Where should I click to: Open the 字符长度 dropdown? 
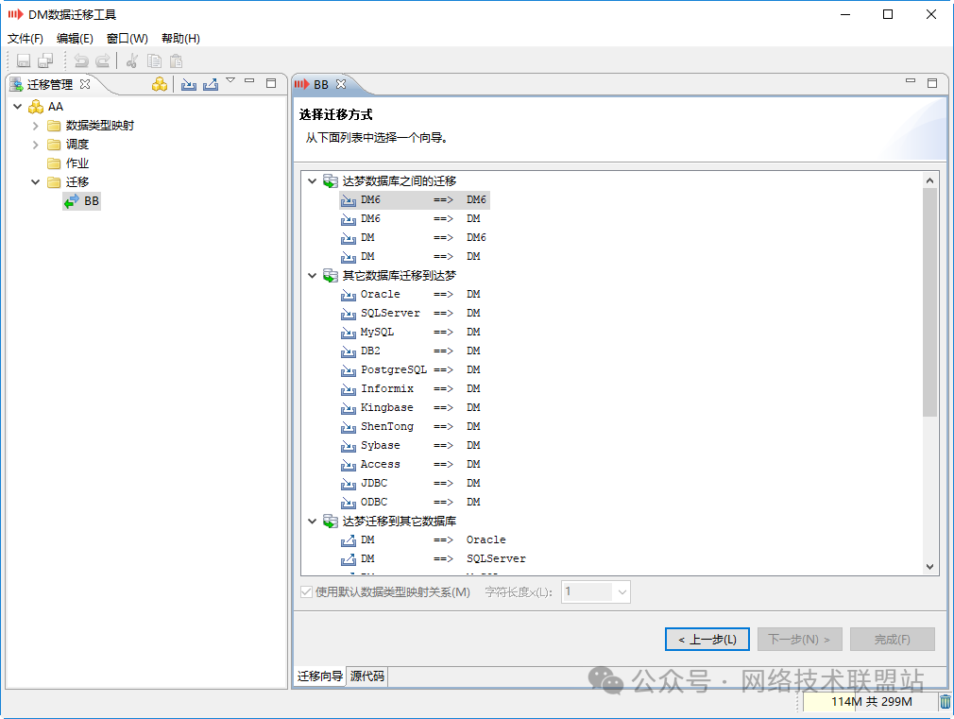tap(621, 592)
